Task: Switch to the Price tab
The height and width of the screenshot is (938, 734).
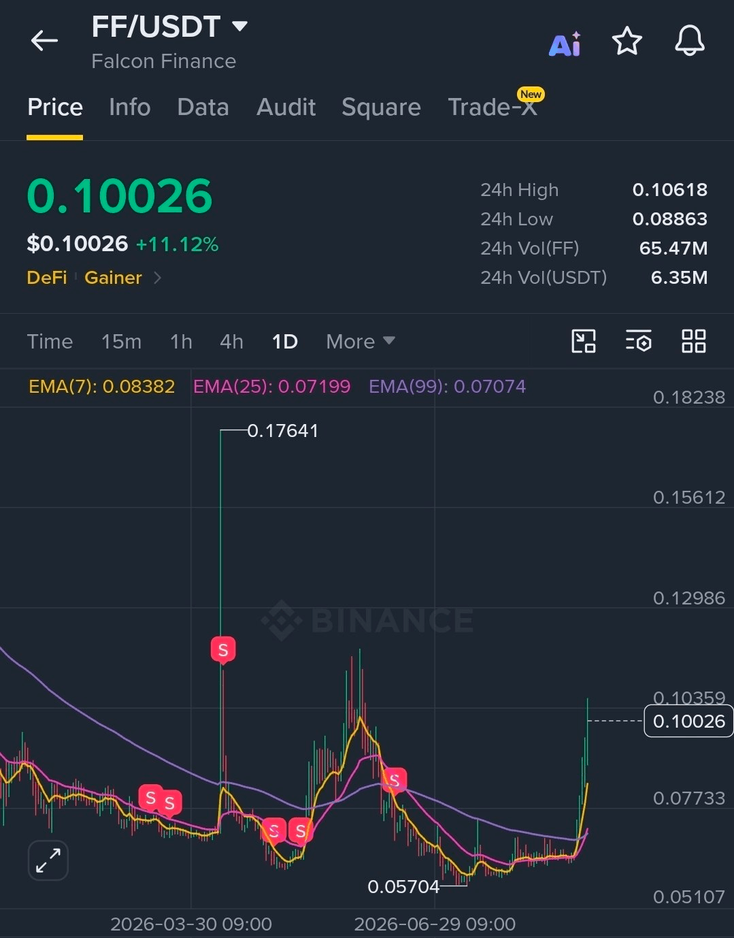Action: pos(55,108)
